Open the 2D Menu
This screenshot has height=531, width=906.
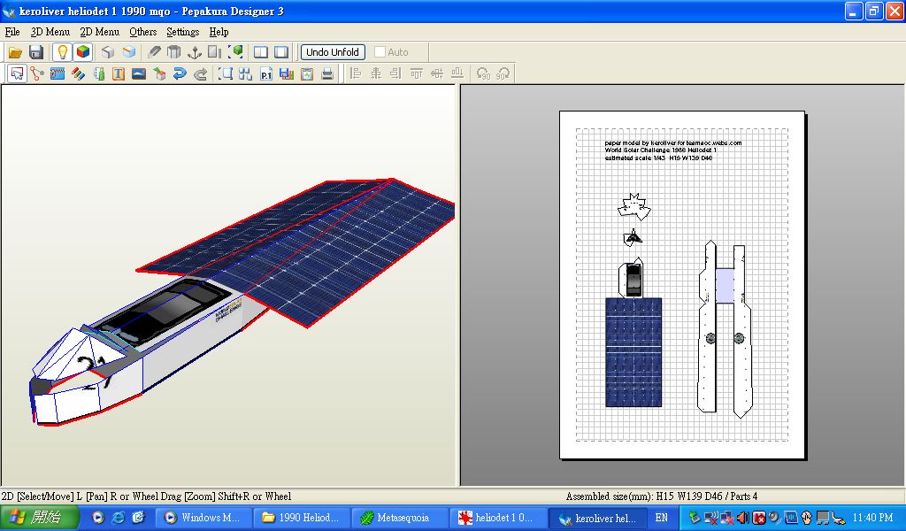click(x=99, y=32)
